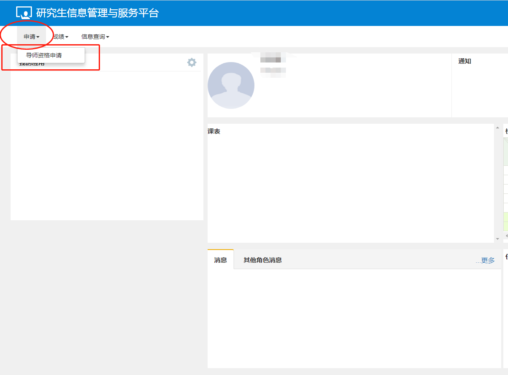Click the schedule scrollbar down arrow

498,239
